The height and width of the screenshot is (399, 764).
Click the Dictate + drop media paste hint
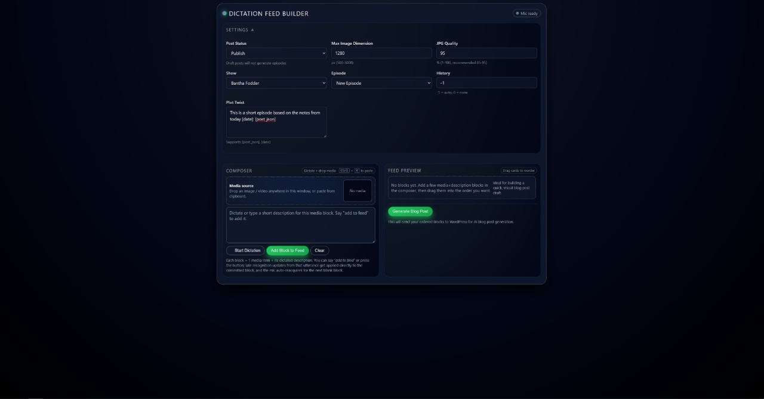(338, 171)
